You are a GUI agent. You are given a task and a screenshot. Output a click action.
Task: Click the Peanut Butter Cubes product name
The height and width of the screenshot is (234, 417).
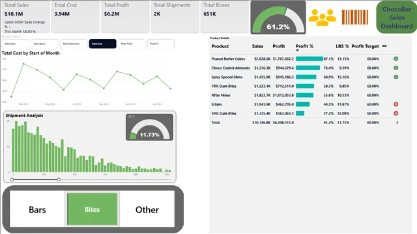pos(228,59)
